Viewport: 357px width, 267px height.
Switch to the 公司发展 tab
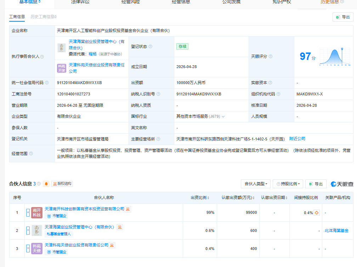tap(231, 2)
